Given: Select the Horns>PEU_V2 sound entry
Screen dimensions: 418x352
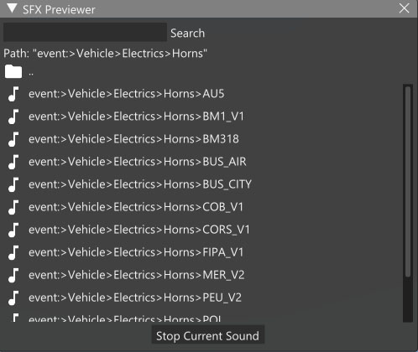Looking at the screenshot, I should (135, 298).
